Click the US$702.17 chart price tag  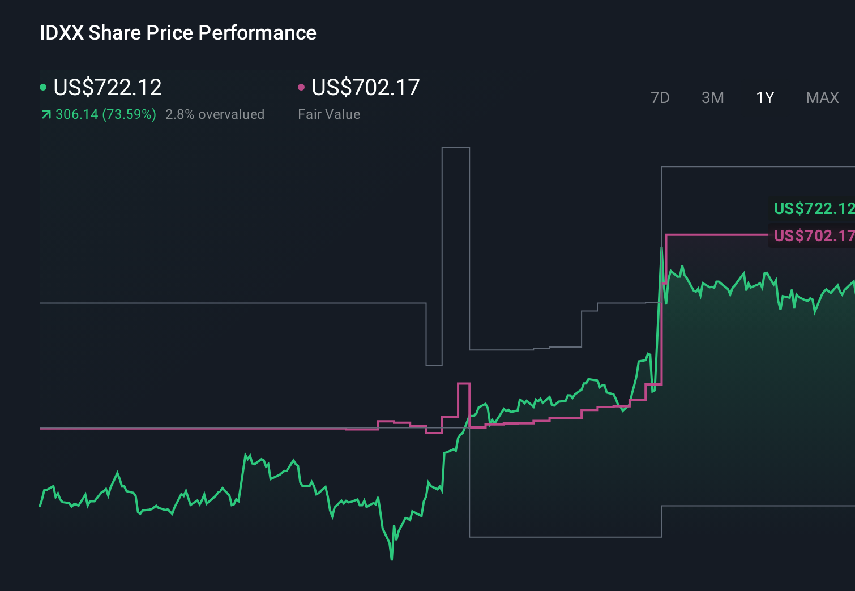point(814,235)
